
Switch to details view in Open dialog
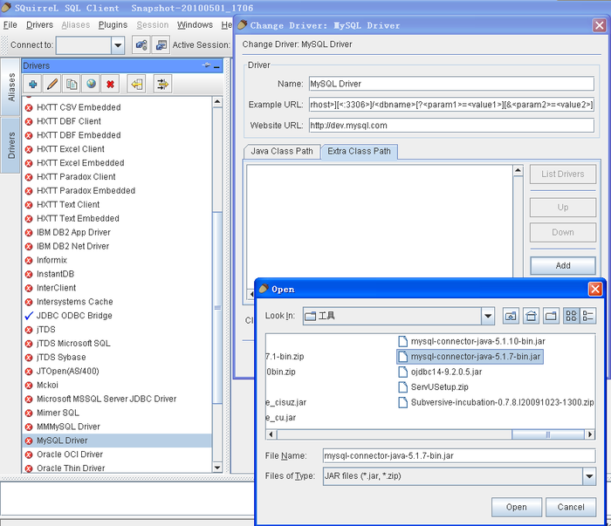pos(587,316)
